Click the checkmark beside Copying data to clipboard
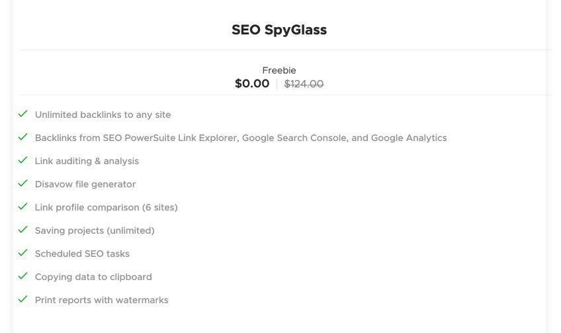 [23, 276]
